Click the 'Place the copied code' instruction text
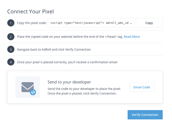 coord(70,37)
